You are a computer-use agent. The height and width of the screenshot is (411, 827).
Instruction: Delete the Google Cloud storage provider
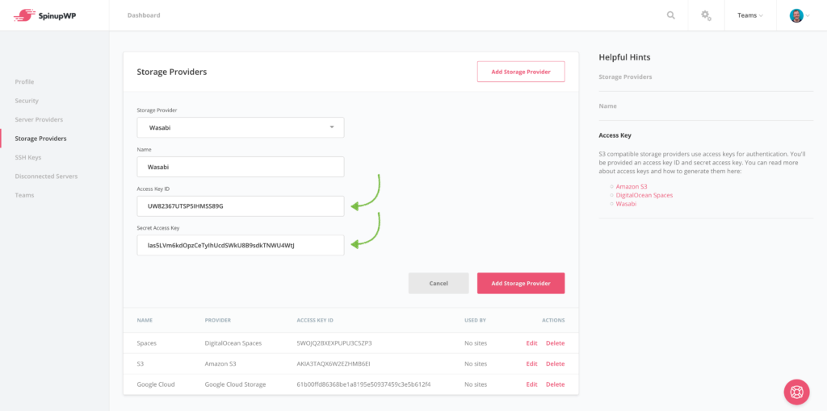tap(555, 384)
